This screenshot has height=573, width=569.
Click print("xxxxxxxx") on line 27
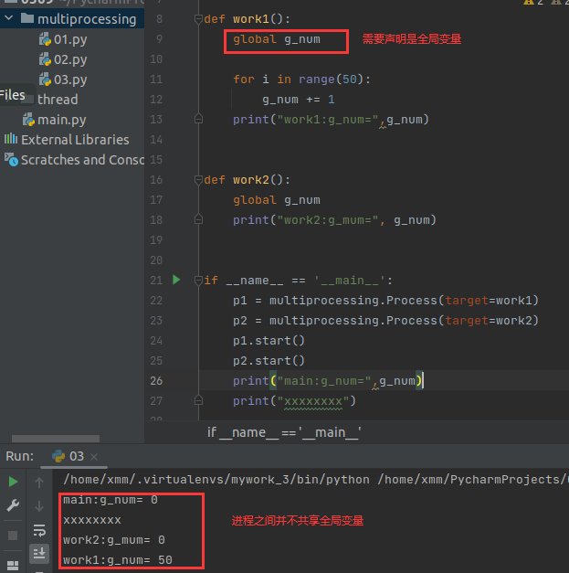click(294, 401)
